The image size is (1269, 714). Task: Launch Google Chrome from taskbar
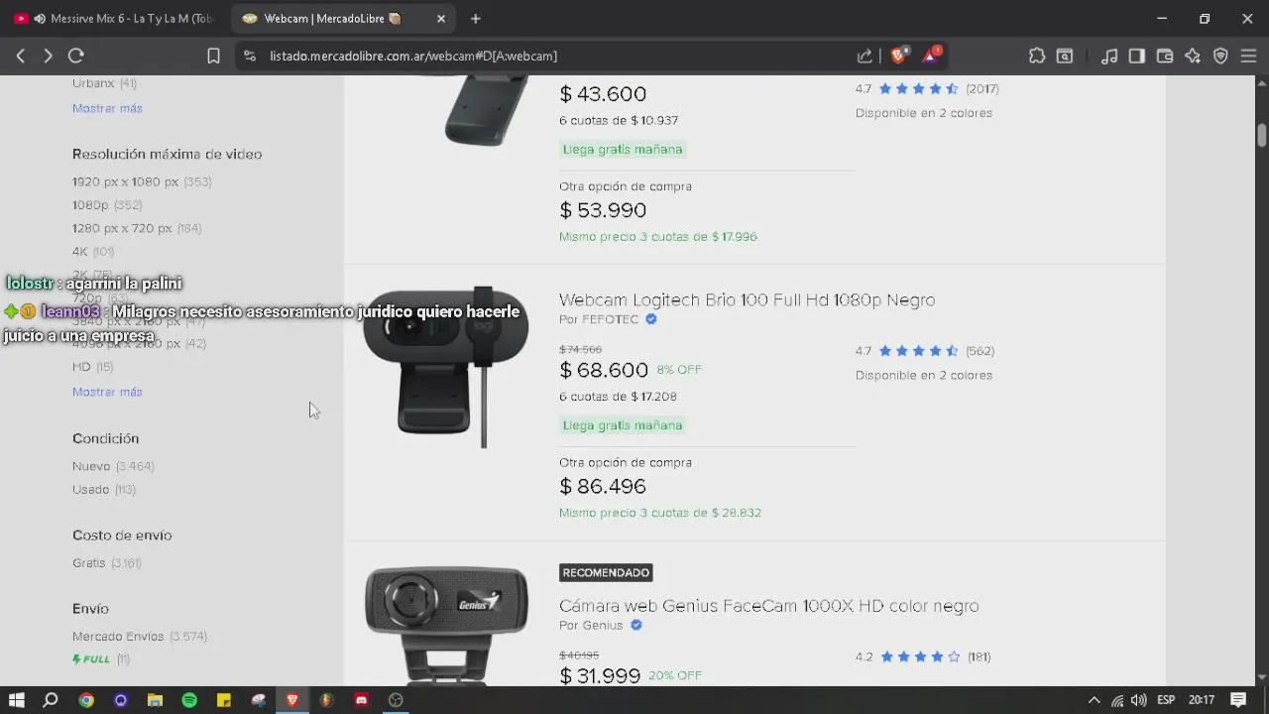86,700
